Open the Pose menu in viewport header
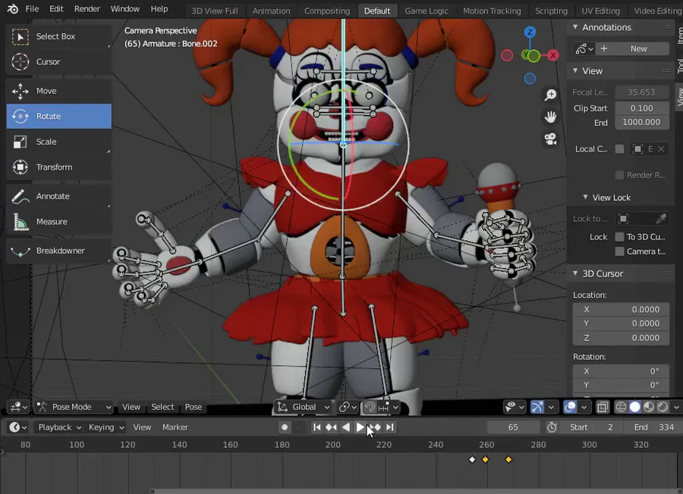Image resolution: width=683 pixels, height=494 pixels. point(194,407)
